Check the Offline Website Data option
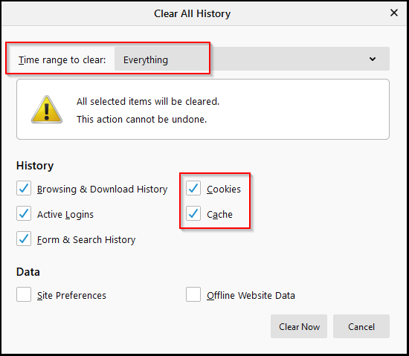Image resolution: width=409 pixels, height=356 pixels. click(x=193, y=294)
